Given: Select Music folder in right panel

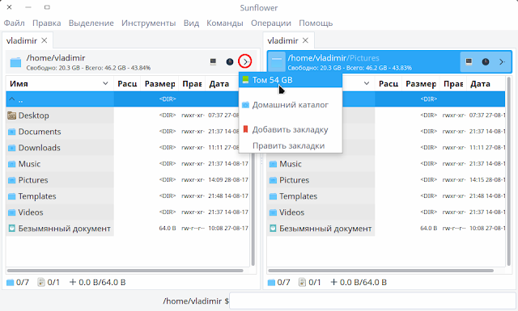Looking at the screenshot, I should [x=386, y=164].
